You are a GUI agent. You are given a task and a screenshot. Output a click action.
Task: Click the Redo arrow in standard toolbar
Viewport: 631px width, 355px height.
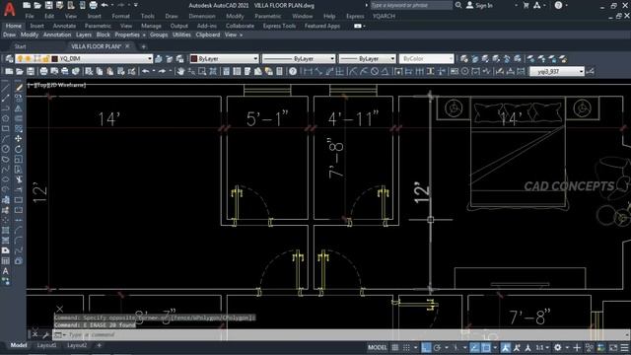162,72
